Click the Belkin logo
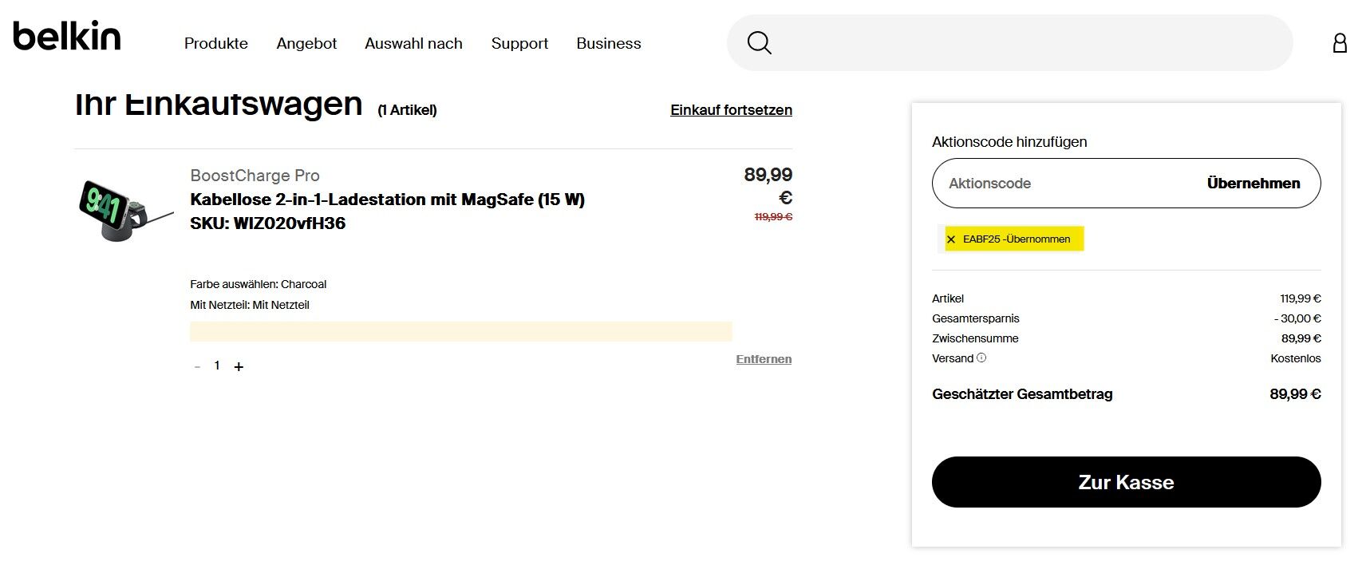Image resolution: width=1370 pixels, height=573 pixels. coord(67,37)
